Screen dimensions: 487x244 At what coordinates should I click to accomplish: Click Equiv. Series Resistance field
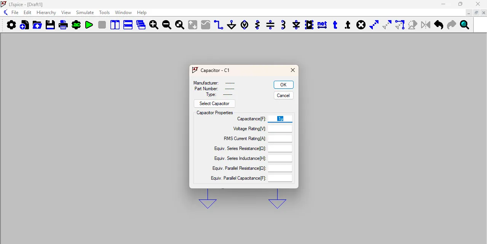click(x=280, y=148)
